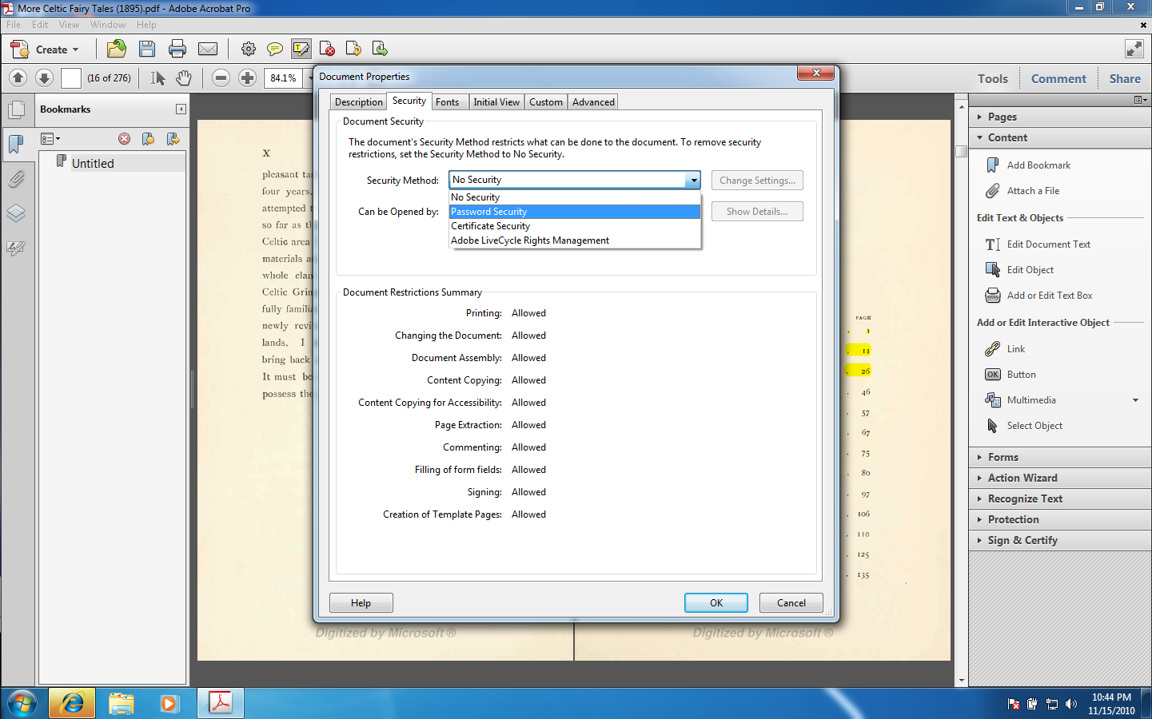Click the Cancel button in dialog
Image resolution: width=1152 pixels, height=719 pixels.
[x=791, y=603]
